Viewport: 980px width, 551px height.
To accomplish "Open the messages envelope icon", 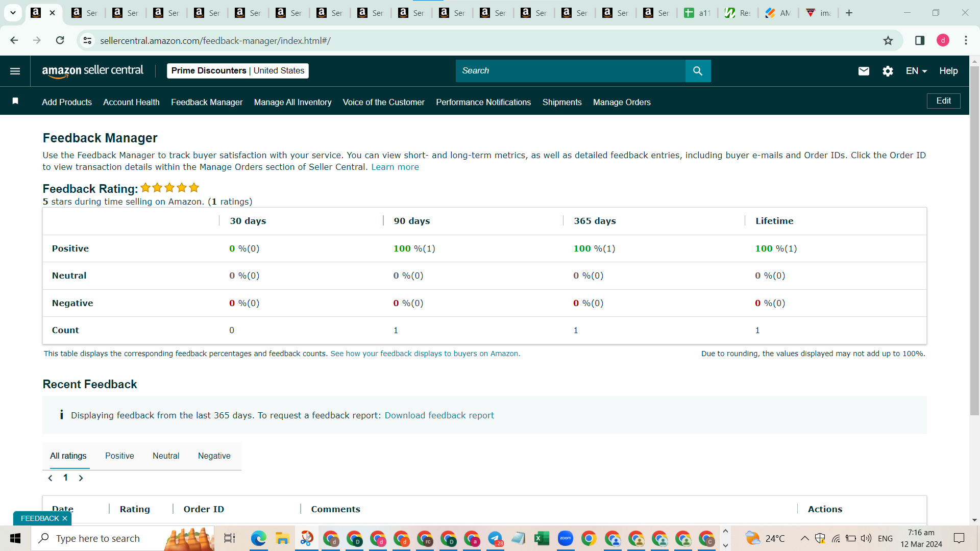I will coord(864,71).
